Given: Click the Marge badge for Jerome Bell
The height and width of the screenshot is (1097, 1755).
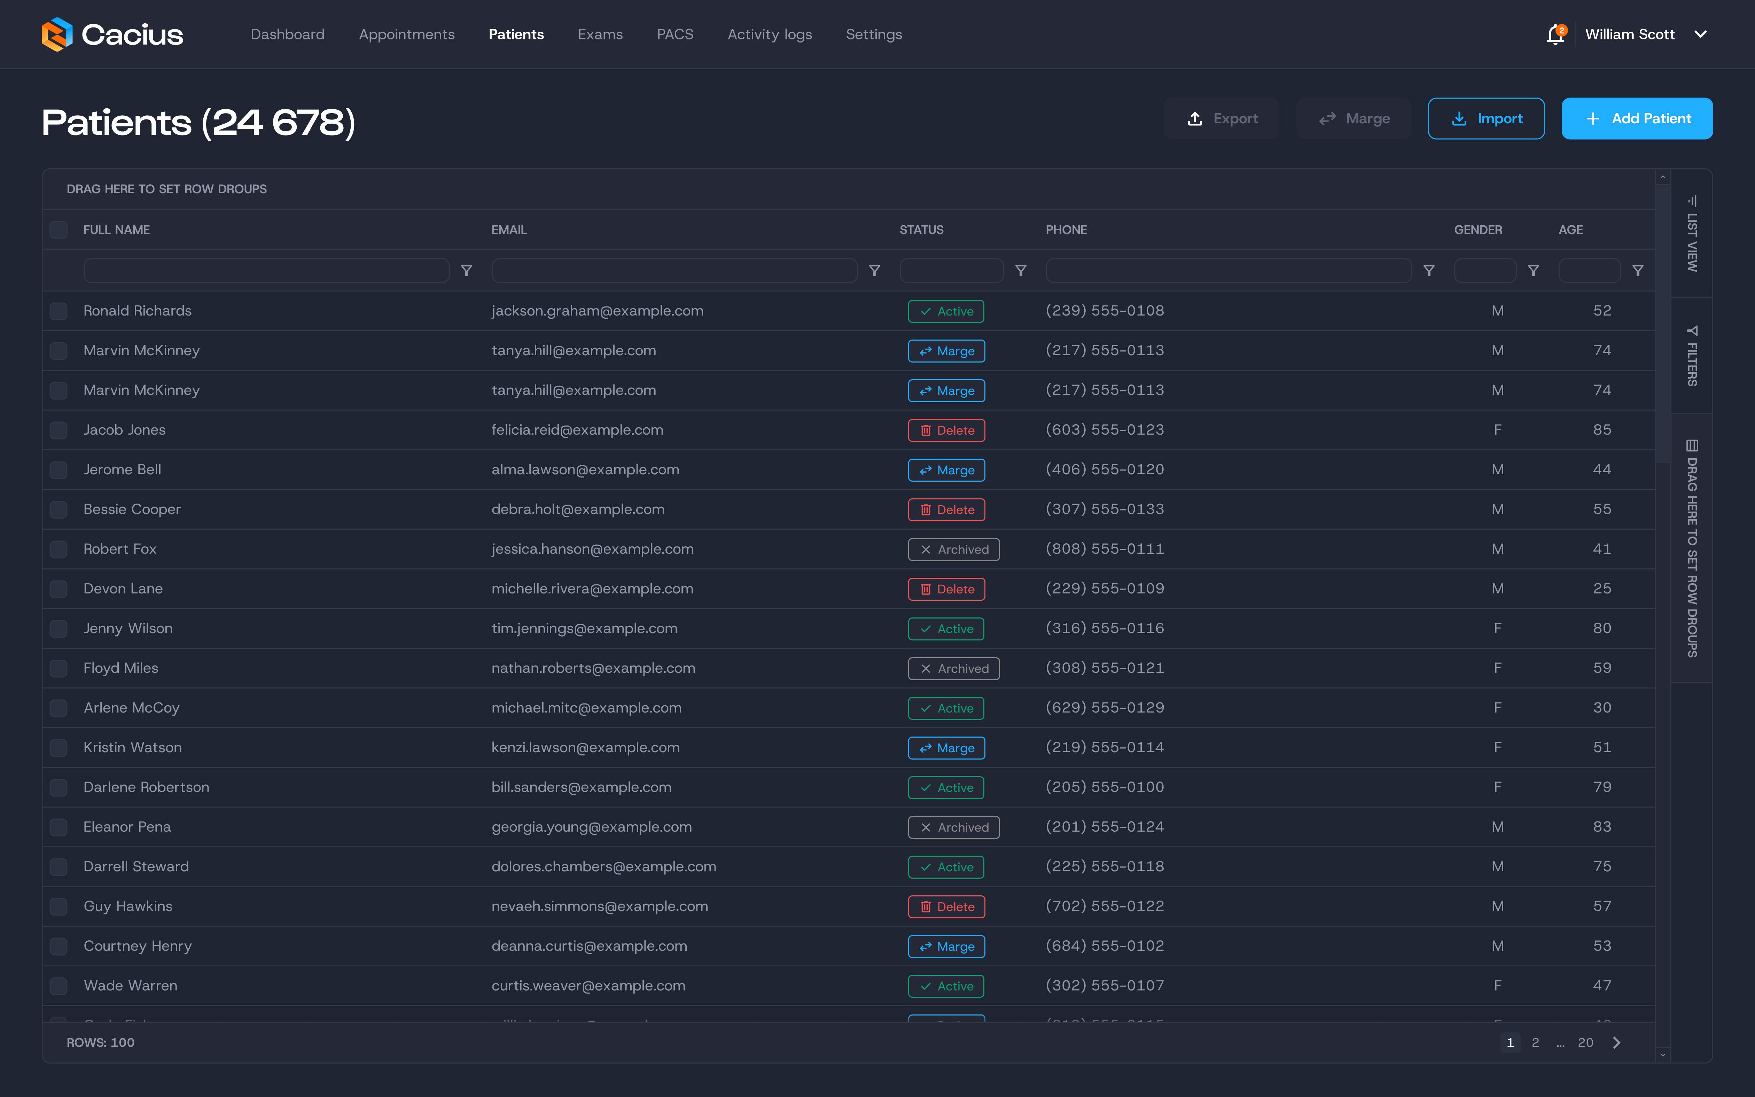Looking at the screenshot, I should pos(946,470).
